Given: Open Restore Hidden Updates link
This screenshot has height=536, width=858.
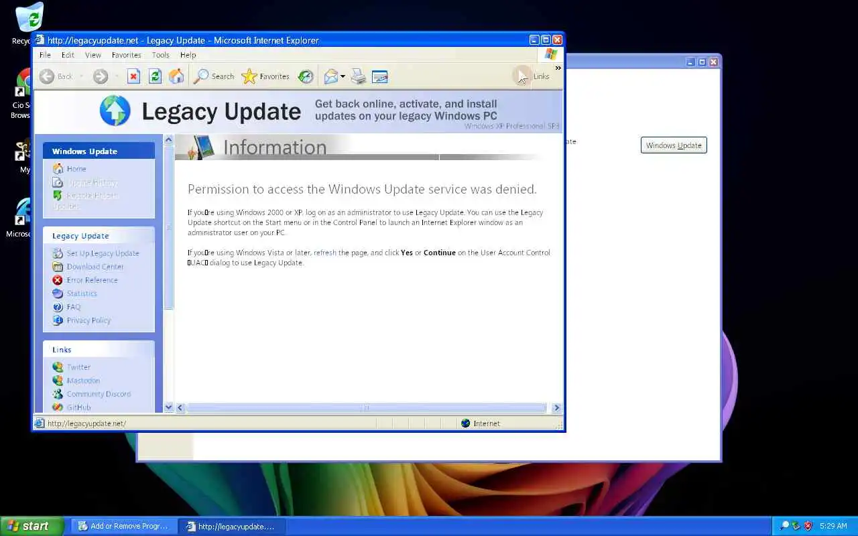Looking at the screenshot, I should pyautogui.click(x=85, y=201).
